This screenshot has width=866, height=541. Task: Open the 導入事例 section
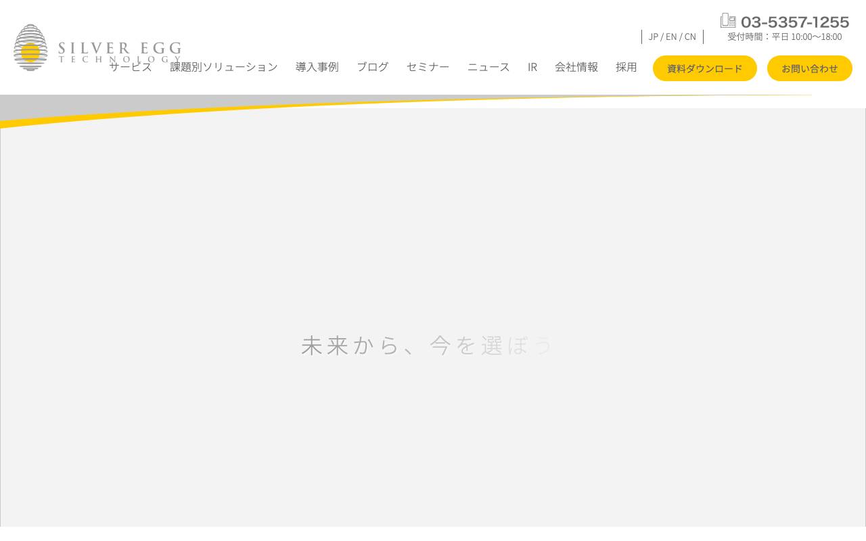click(317, 66)
